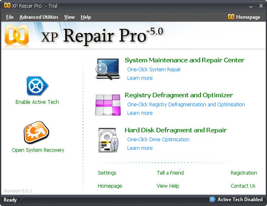Open the Advanced Utilities menu
The width and height of the screenshot is (267, 206).
coord(39,17)
